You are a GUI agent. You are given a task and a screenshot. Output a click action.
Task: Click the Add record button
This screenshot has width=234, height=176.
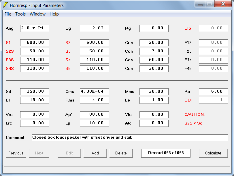[95, 153]
